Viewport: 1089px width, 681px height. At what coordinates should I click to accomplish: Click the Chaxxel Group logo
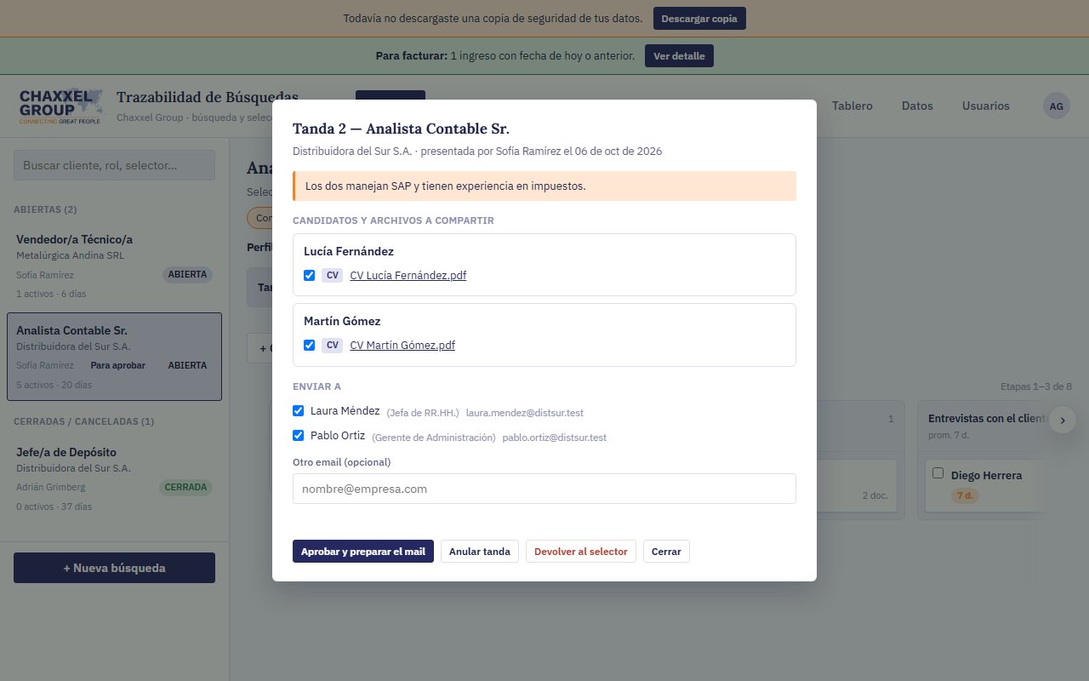(x=61, y=106)
